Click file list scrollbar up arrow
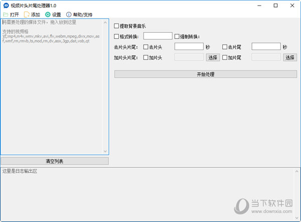Viewport: 301px width, 222px height. click(105, 23)
